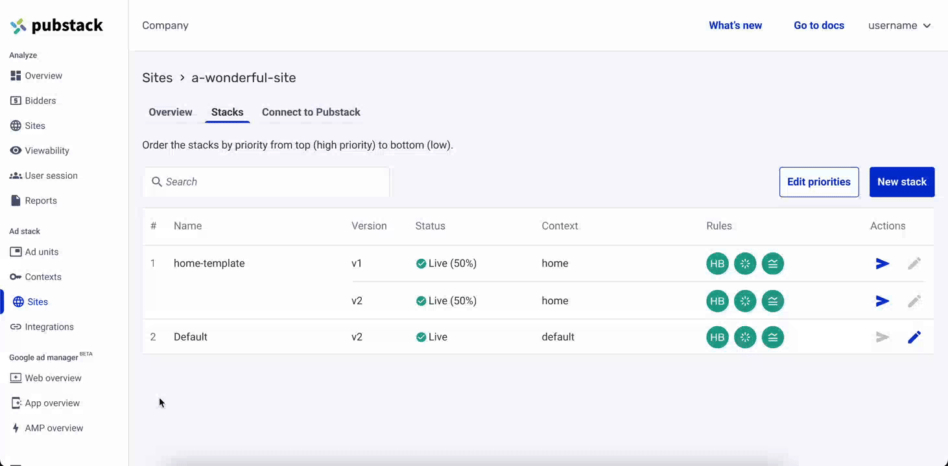Image resolution: width=948 pixels, height=466 pixels.
Task: Open the Connect to Pubstack tab
Action: (x=311, y=112)
